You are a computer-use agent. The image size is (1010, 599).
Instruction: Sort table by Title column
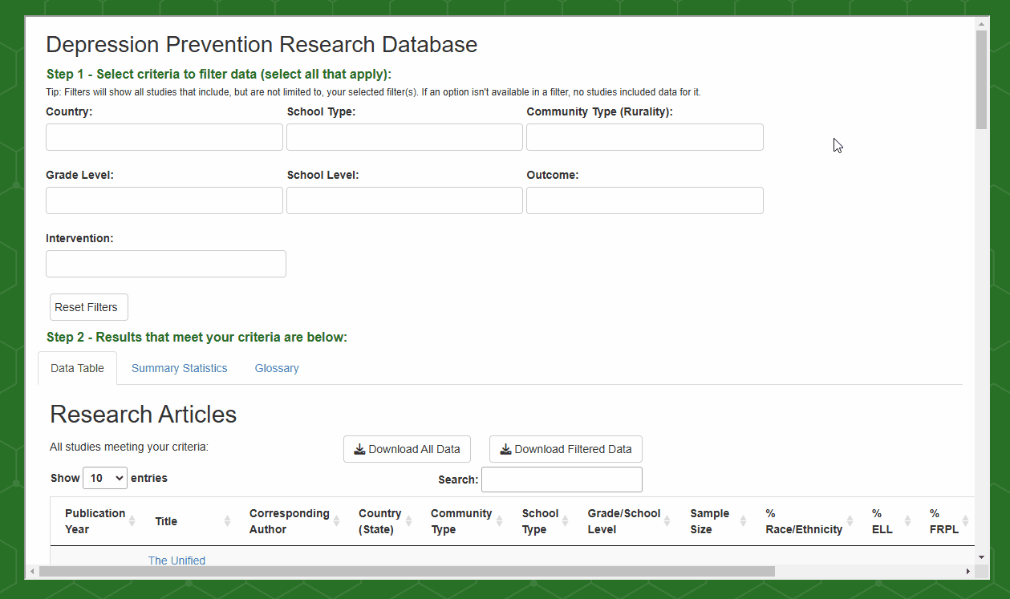pos(193,521)
